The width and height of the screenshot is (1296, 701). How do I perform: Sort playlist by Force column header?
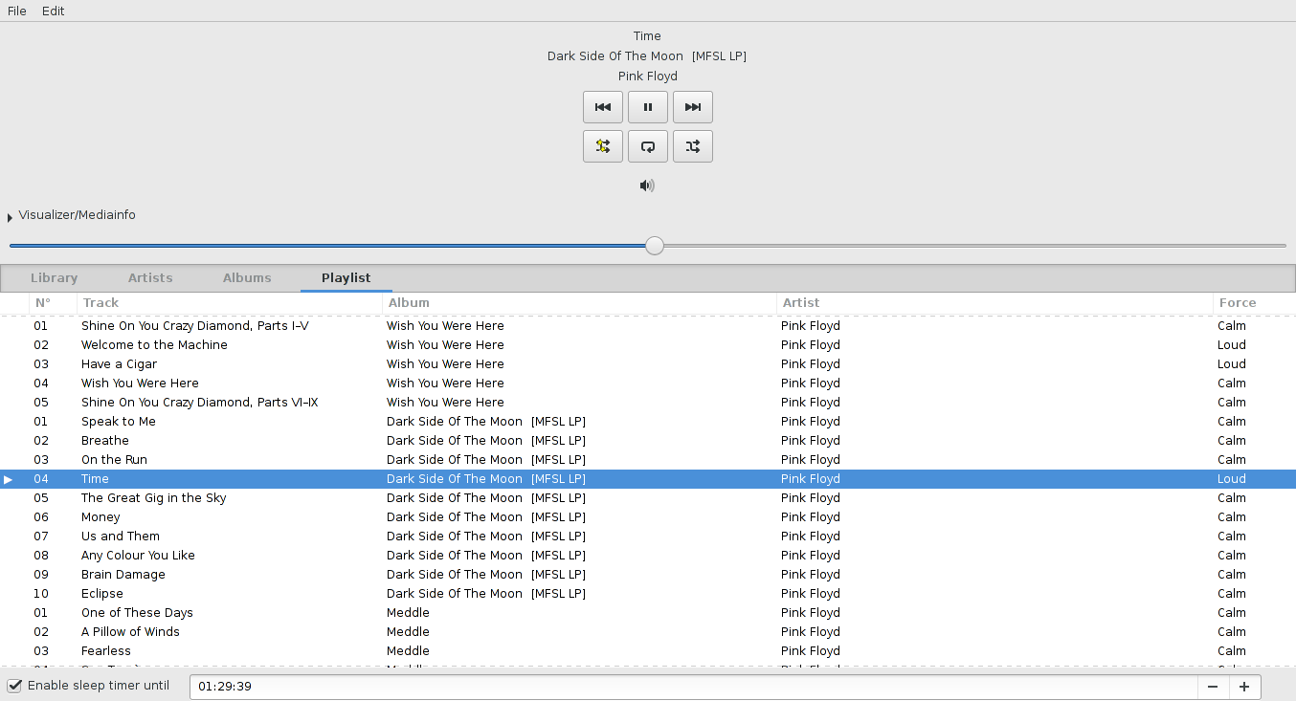tap(1254, 302)
